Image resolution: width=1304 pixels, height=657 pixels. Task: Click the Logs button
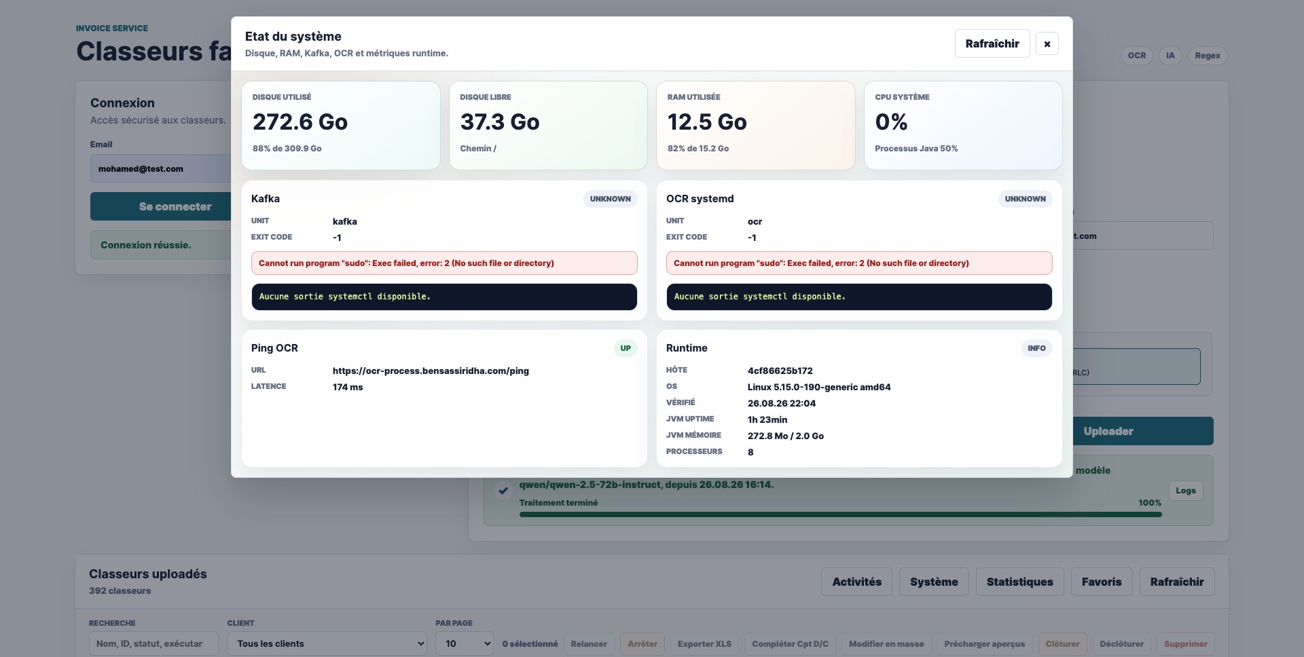[1186, 491]
